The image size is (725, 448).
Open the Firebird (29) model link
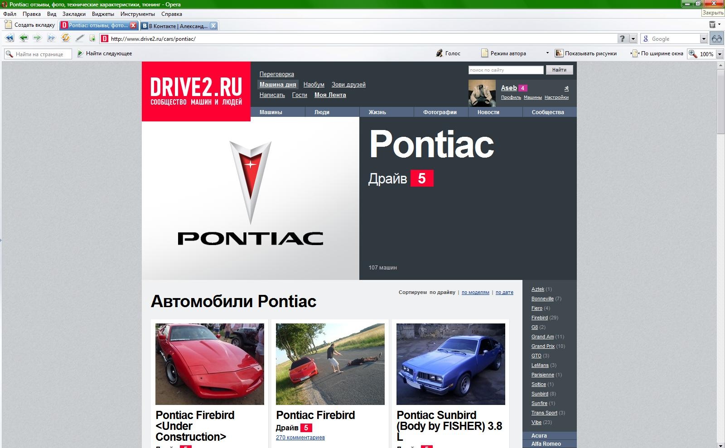coord(539,318)
